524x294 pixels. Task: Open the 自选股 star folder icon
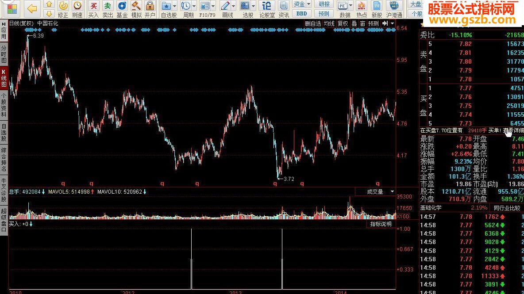click(x=166, y=6)
